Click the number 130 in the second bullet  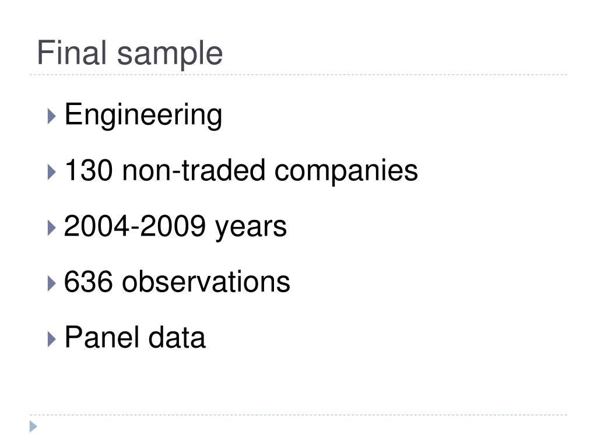coord(89,170)
